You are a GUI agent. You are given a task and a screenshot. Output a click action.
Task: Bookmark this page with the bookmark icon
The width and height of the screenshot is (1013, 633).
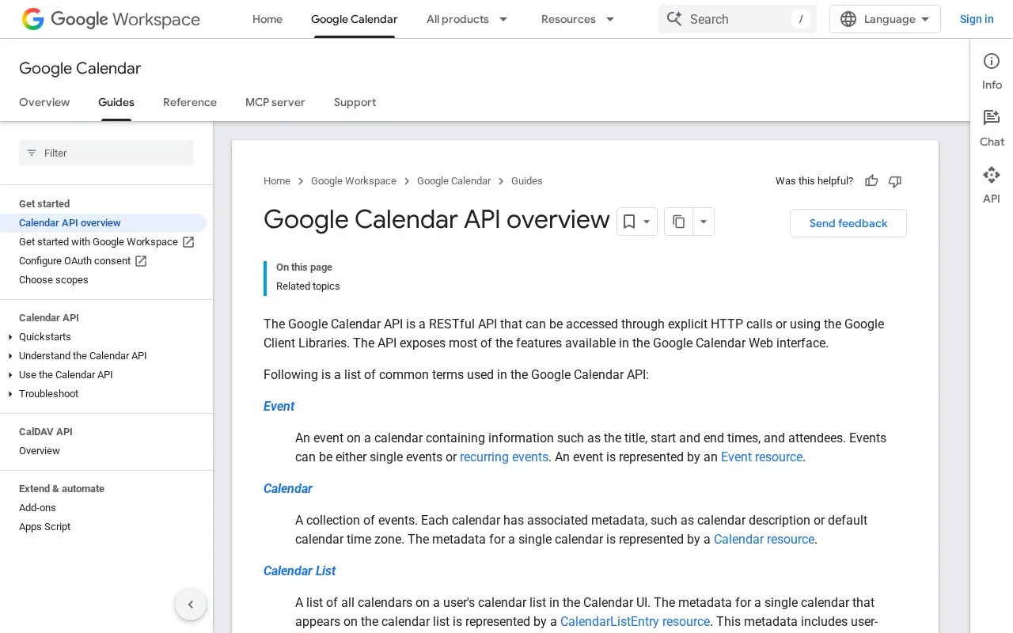pyautogui.click(x=629, y=222)
